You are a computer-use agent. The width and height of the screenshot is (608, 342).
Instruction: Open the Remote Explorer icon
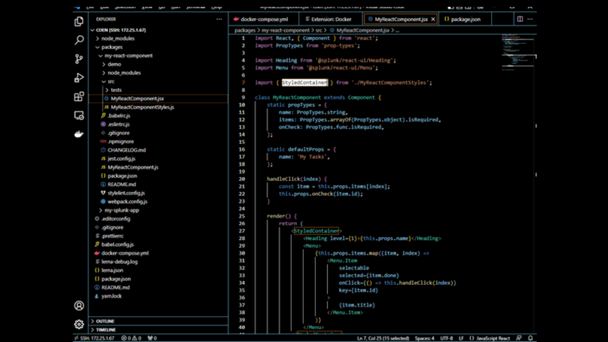click(79, 116)
